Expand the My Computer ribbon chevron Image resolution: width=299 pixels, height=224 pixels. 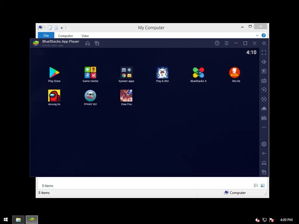coord(257,35)
